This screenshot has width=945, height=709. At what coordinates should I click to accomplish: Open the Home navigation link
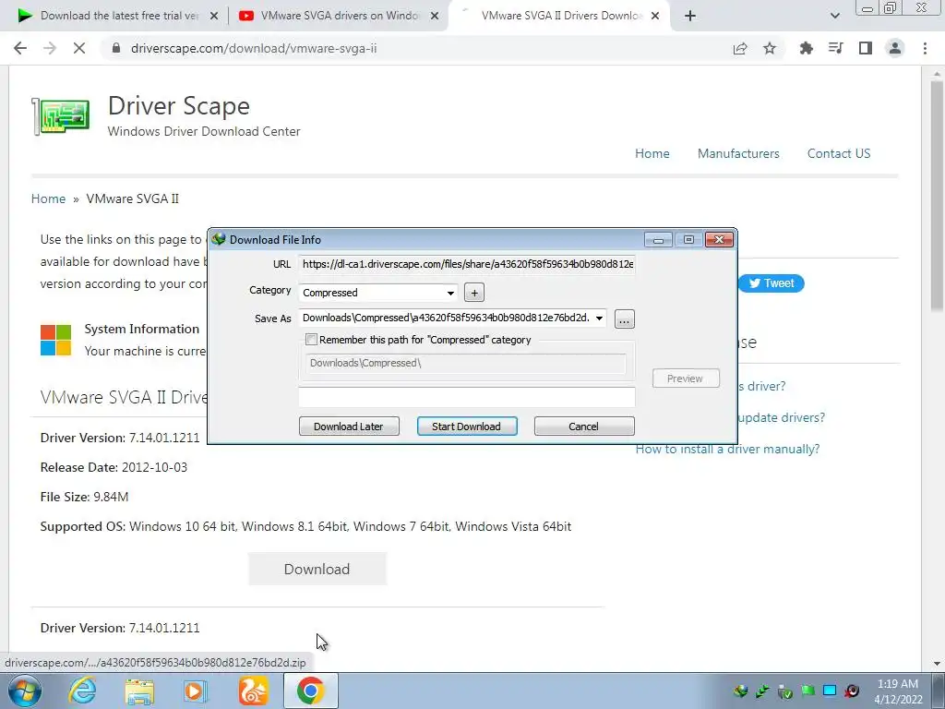tap(652, 153)
